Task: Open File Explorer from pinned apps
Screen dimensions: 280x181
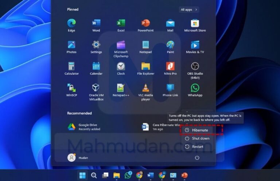Action: pyautogui.click(x=145, y=68)
